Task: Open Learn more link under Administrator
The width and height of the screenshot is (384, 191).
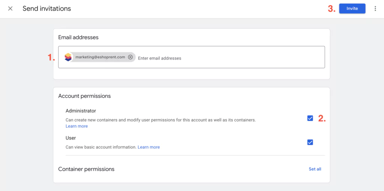Action: click(x=76, y=126)
